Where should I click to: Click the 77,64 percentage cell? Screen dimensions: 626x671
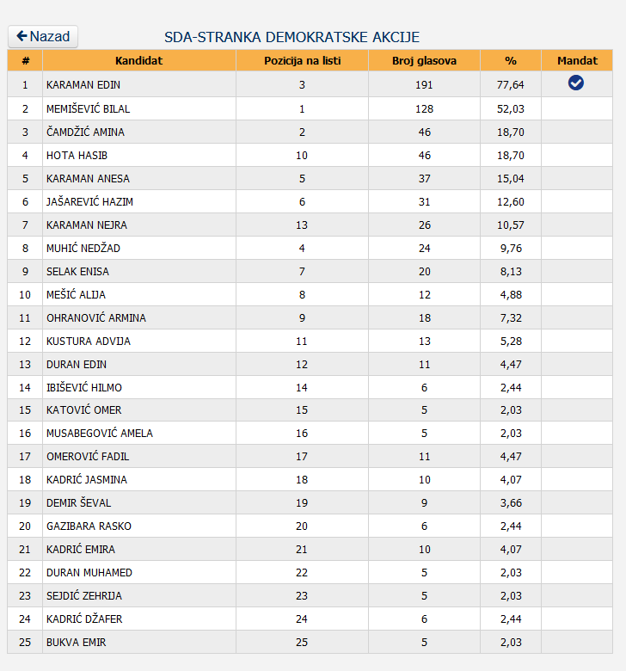pyautogui.click(x=511, y=84)
